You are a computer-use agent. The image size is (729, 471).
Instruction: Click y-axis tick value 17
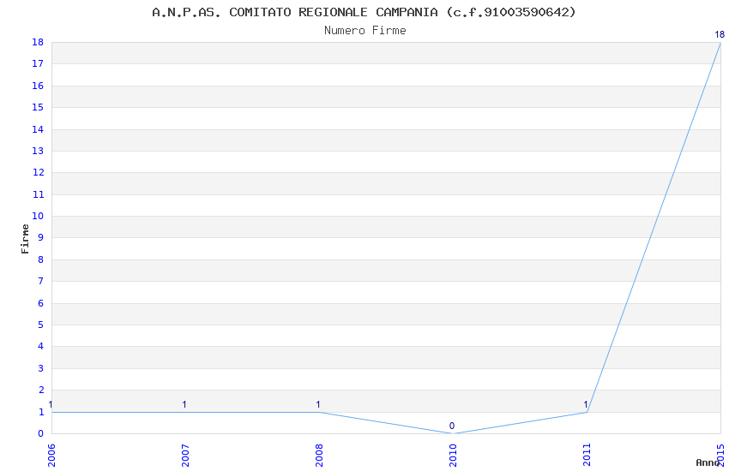(x=38, y=64)
